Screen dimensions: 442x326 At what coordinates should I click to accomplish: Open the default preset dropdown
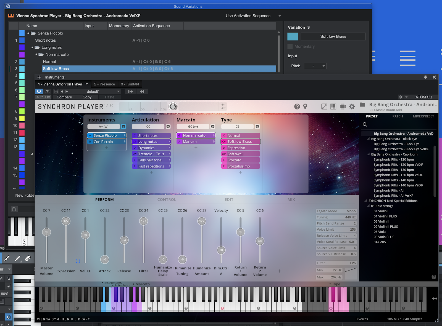pos(118,92)
